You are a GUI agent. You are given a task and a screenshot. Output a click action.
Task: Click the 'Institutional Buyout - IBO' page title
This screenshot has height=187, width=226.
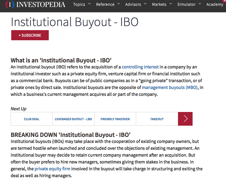click(75, 22)
